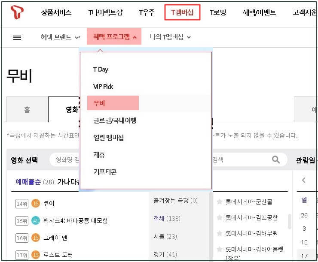Open the T멤버십 top menu
The image size is (318, 262).
click(182, 12)
